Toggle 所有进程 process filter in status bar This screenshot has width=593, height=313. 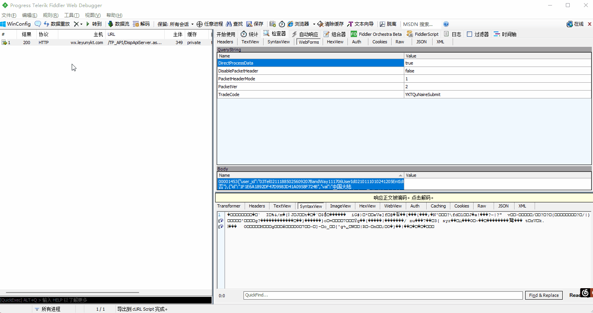[x=47, y=309]
